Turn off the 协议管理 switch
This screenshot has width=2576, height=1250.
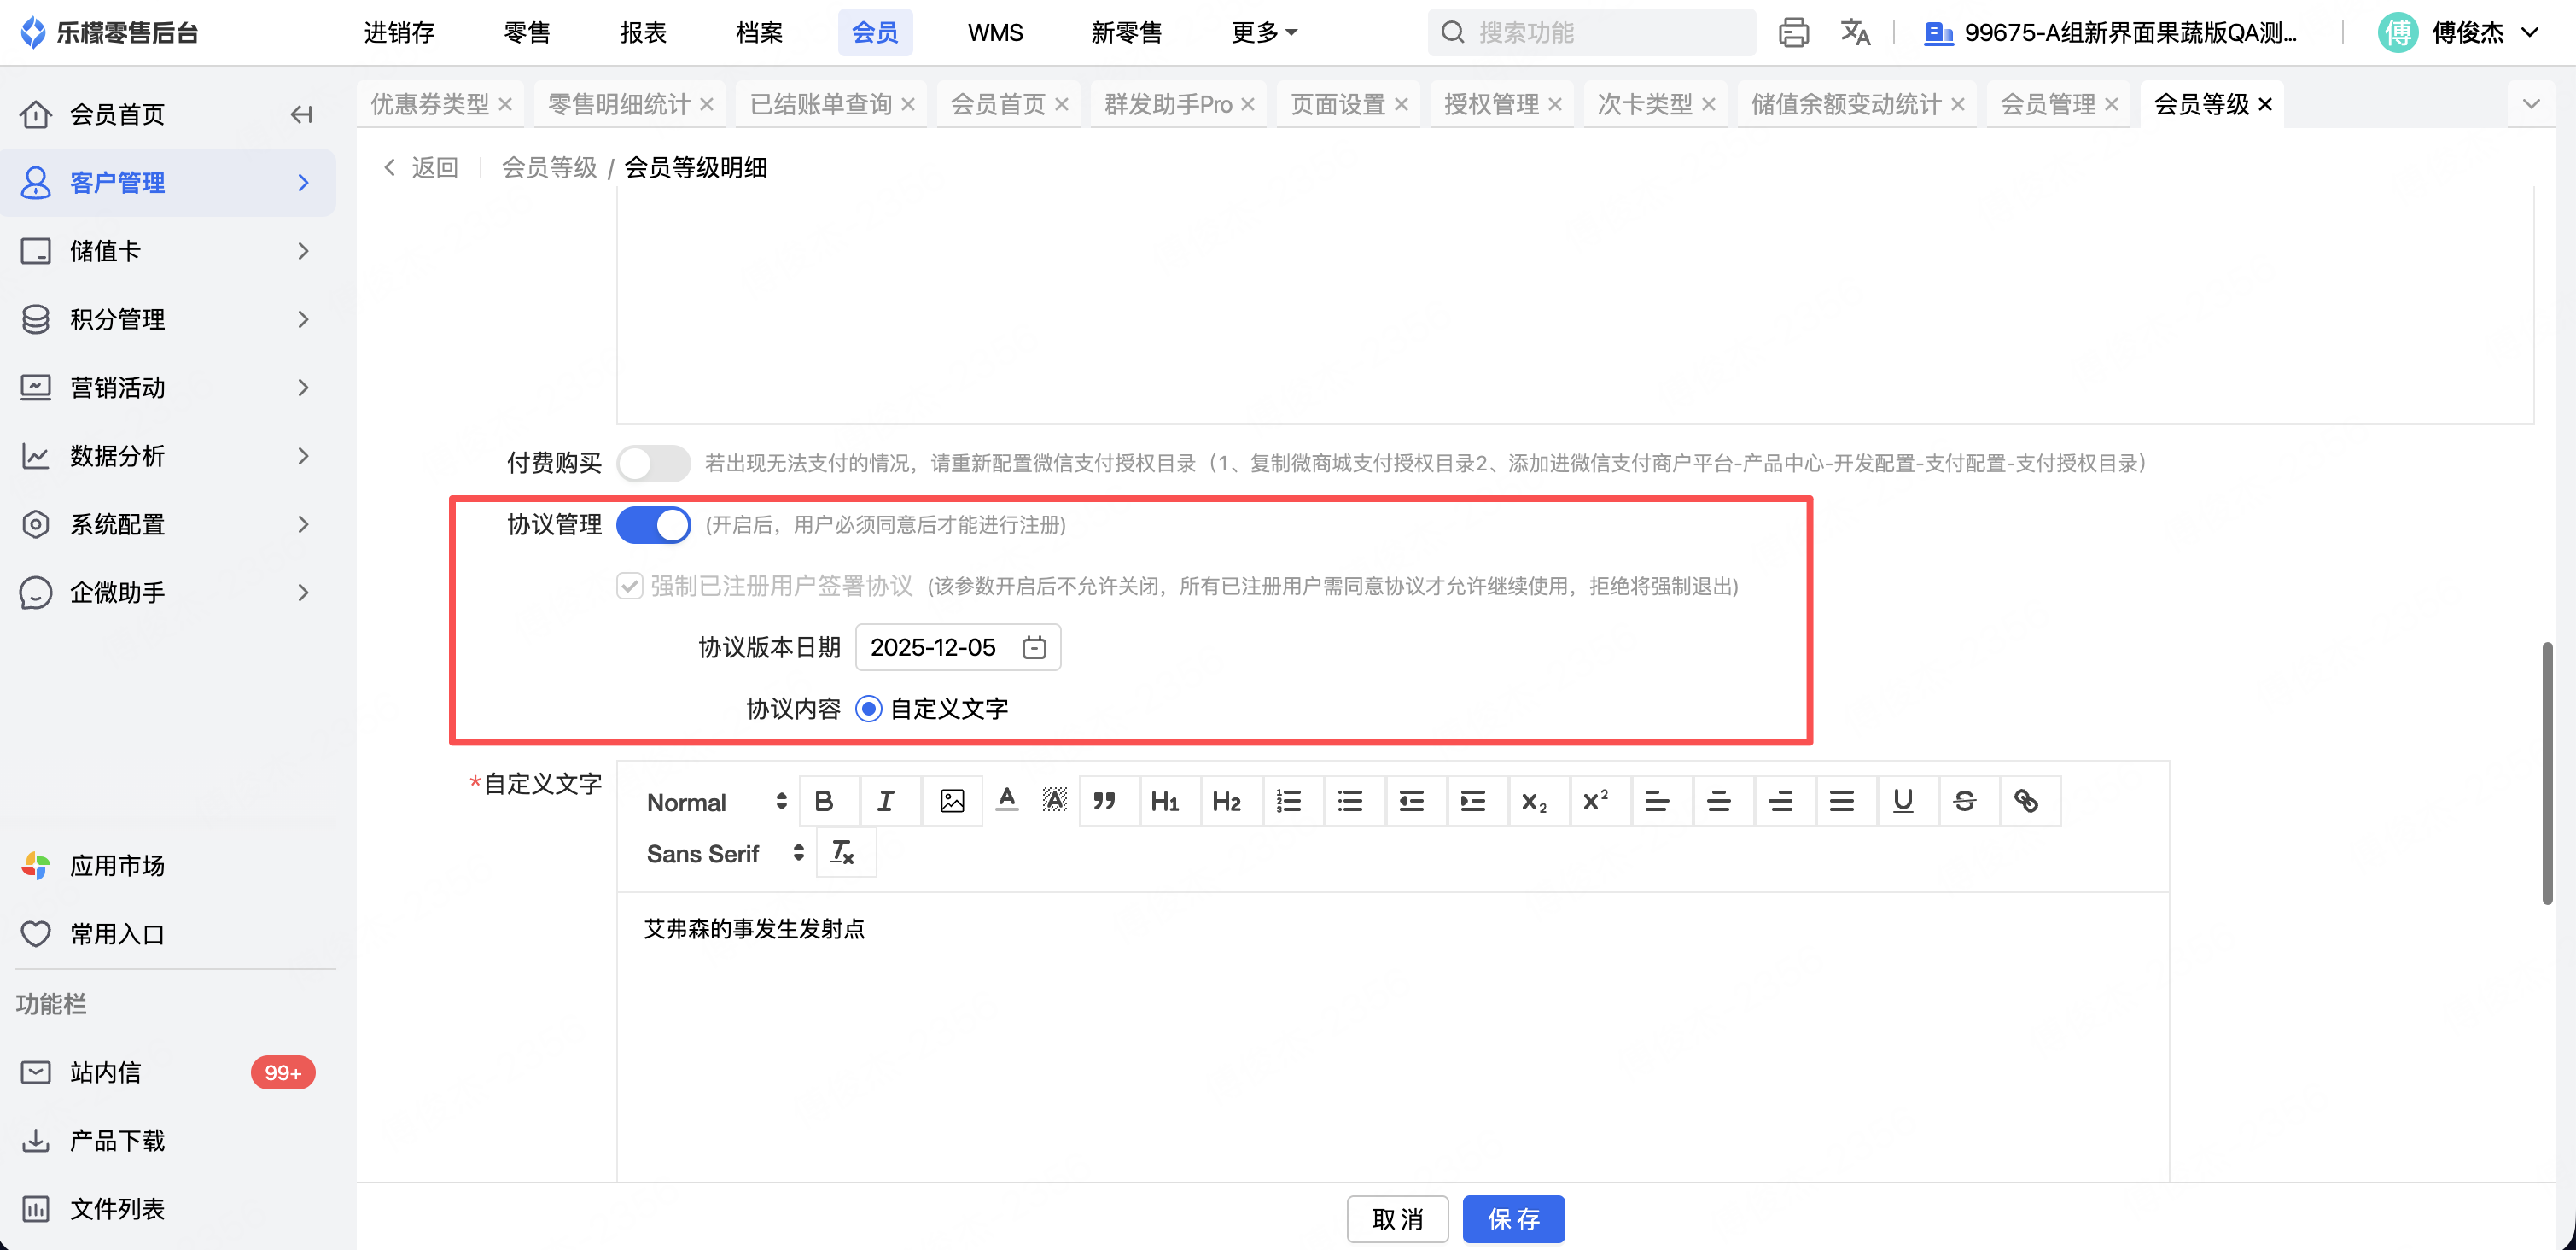[653, 525]
